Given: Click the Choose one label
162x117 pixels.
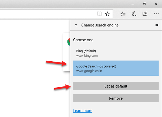Looking at the screenshot, I should click(83, 40).
